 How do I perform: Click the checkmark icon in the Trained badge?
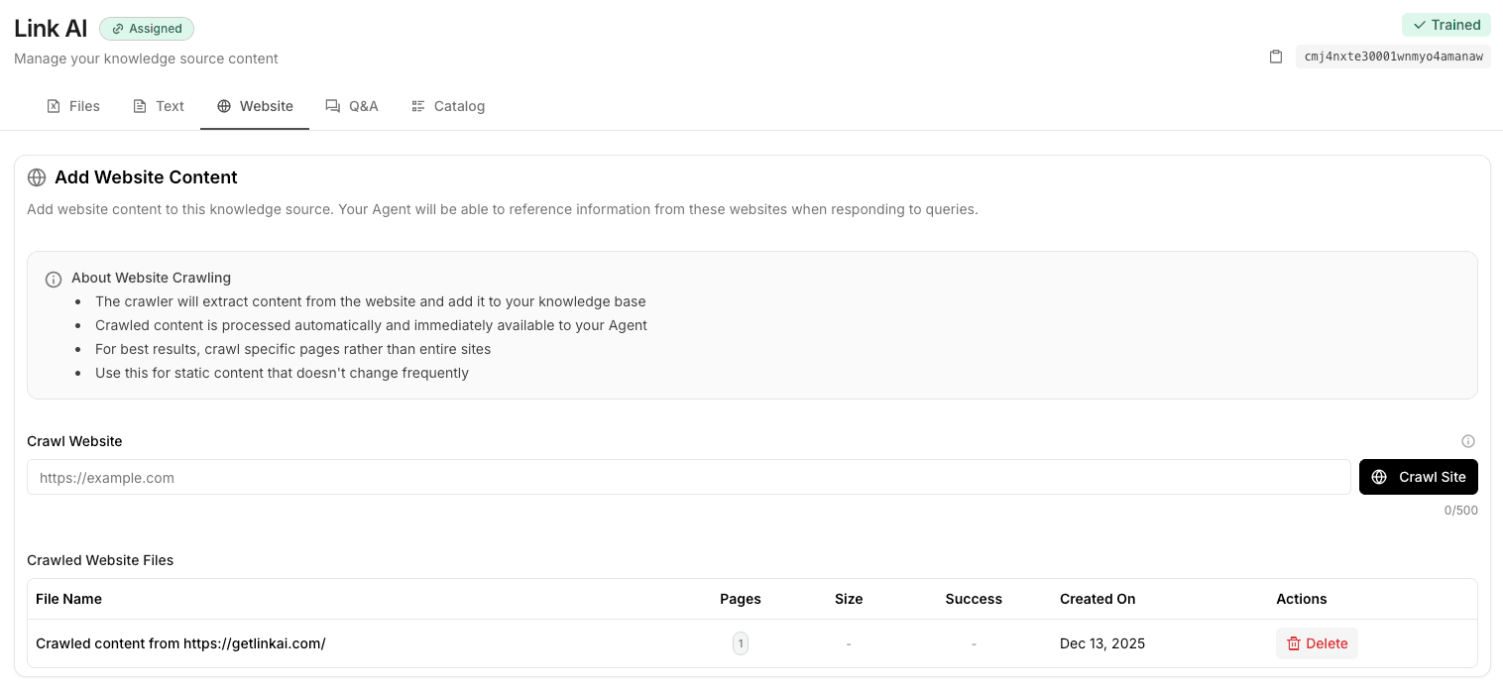click(x=1421, y=25)
